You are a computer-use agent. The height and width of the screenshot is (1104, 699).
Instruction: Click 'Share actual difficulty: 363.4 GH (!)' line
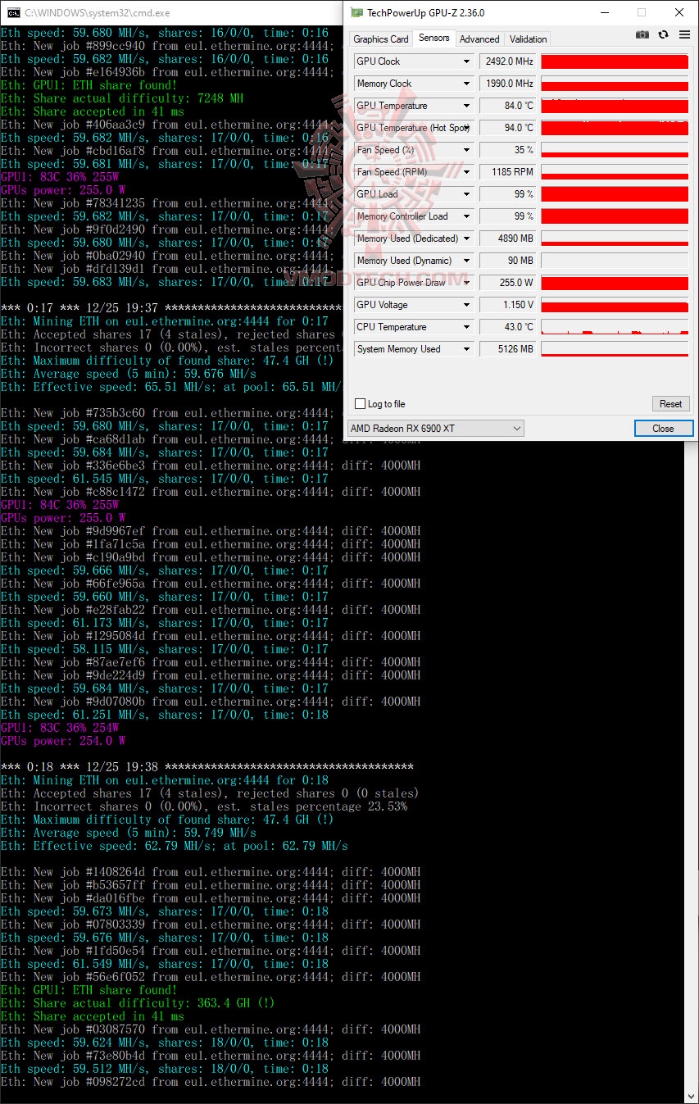tap(138, 1003)
